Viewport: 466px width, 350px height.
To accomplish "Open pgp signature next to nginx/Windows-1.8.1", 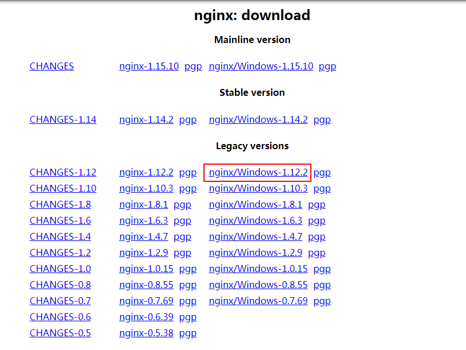I will click(x=317, y=205).
